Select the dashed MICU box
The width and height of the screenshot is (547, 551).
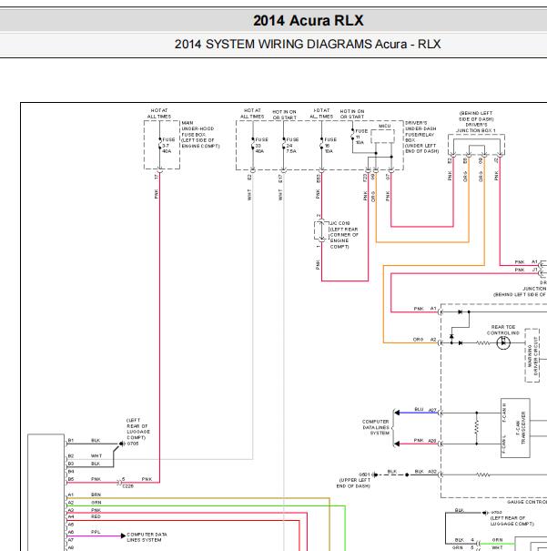point(382,136)
